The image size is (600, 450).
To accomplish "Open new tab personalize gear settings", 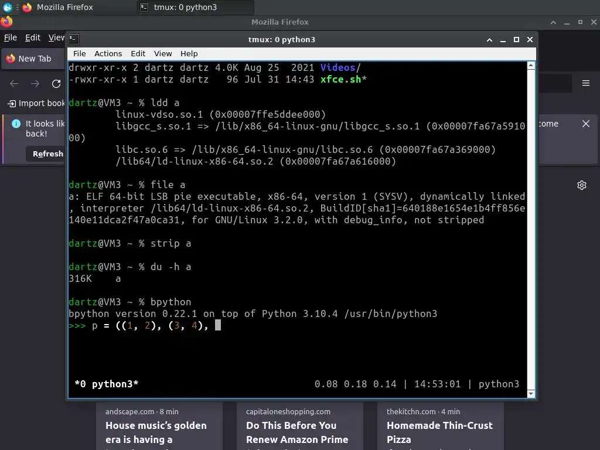I will click(582, 185).
